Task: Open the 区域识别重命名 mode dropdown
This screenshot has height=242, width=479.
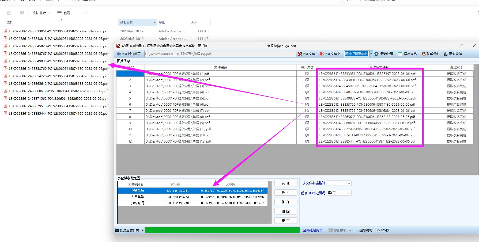Action: pyautogui.click(x=371, y=54)
